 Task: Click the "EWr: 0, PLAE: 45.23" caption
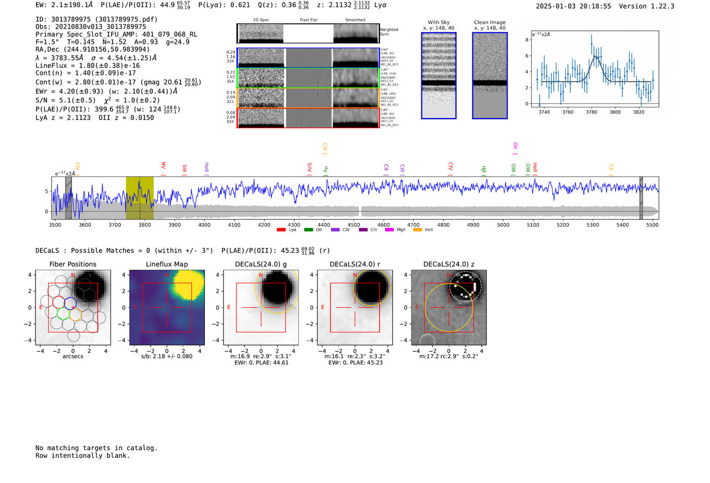355,363
